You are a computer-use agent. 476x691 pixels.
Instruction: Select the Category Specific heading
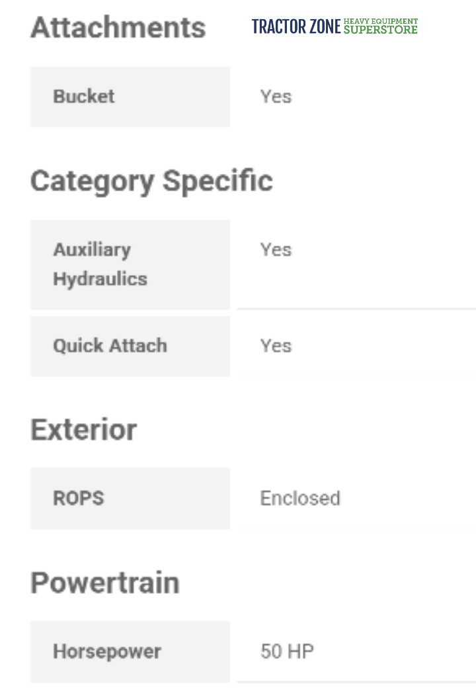coord(151,181)
